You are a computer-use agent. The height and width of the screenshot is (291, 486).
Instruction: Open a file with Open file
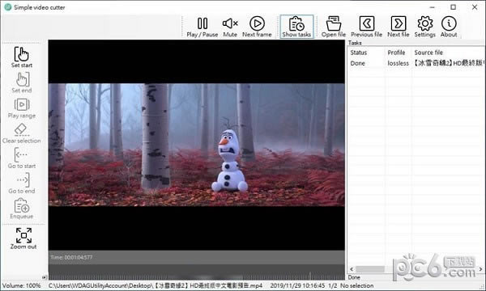334,27
